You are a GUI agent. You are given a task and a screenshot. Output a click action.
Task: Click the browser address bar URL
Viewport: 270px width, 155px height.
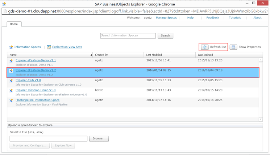pos(138,11)
